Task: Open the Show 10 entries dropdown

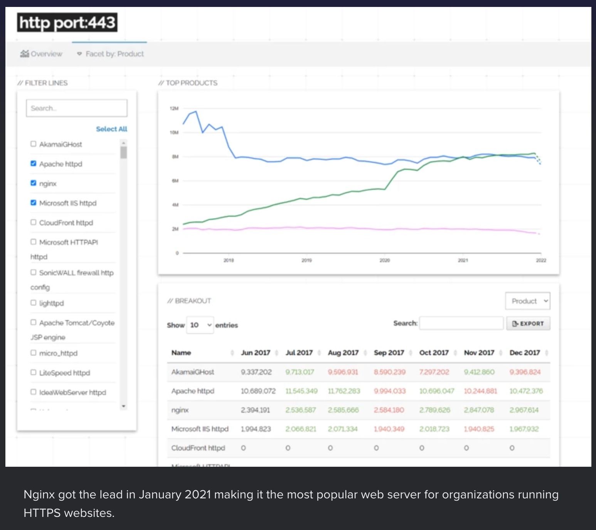Action: [200, 325]
